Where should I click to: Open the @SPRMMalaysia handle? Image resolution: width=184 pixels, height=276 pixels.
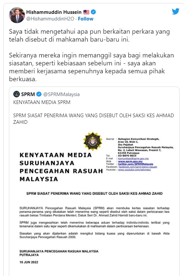point(62,94)
